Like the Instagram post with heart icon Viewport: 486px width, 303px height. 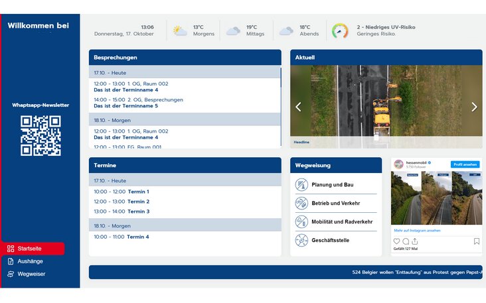point(397,241)
